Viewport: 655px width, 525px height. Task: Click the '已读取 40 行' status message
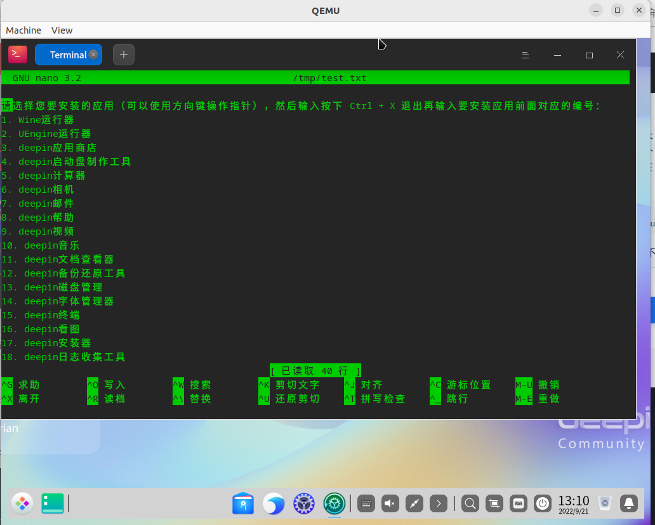(x=315, y=371)
